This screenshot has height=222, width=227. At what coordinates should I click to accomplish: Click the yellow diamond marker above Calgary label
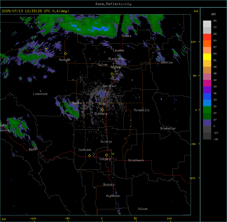coord(107,155)
